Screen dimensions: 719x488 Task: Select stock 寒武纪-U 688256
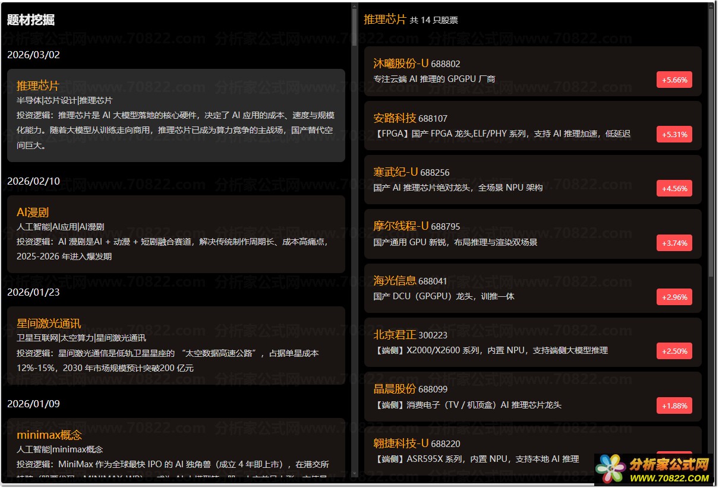click(x=532, y=180)
